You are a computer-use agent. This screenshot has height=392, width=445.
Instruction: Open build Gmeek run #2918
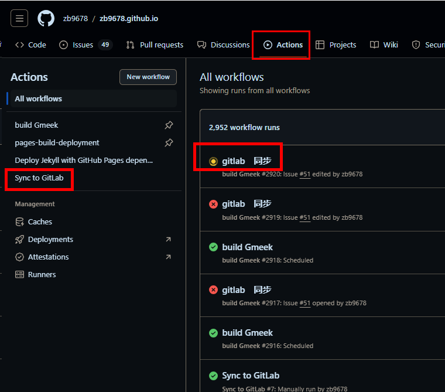pos(248,247)
